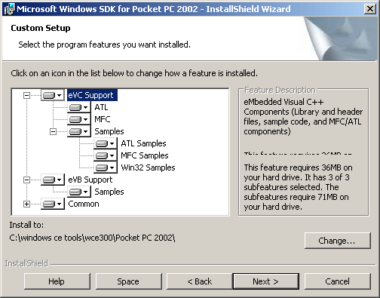Expand the Common tree node

pyautogui.click(x=26, y=204)
